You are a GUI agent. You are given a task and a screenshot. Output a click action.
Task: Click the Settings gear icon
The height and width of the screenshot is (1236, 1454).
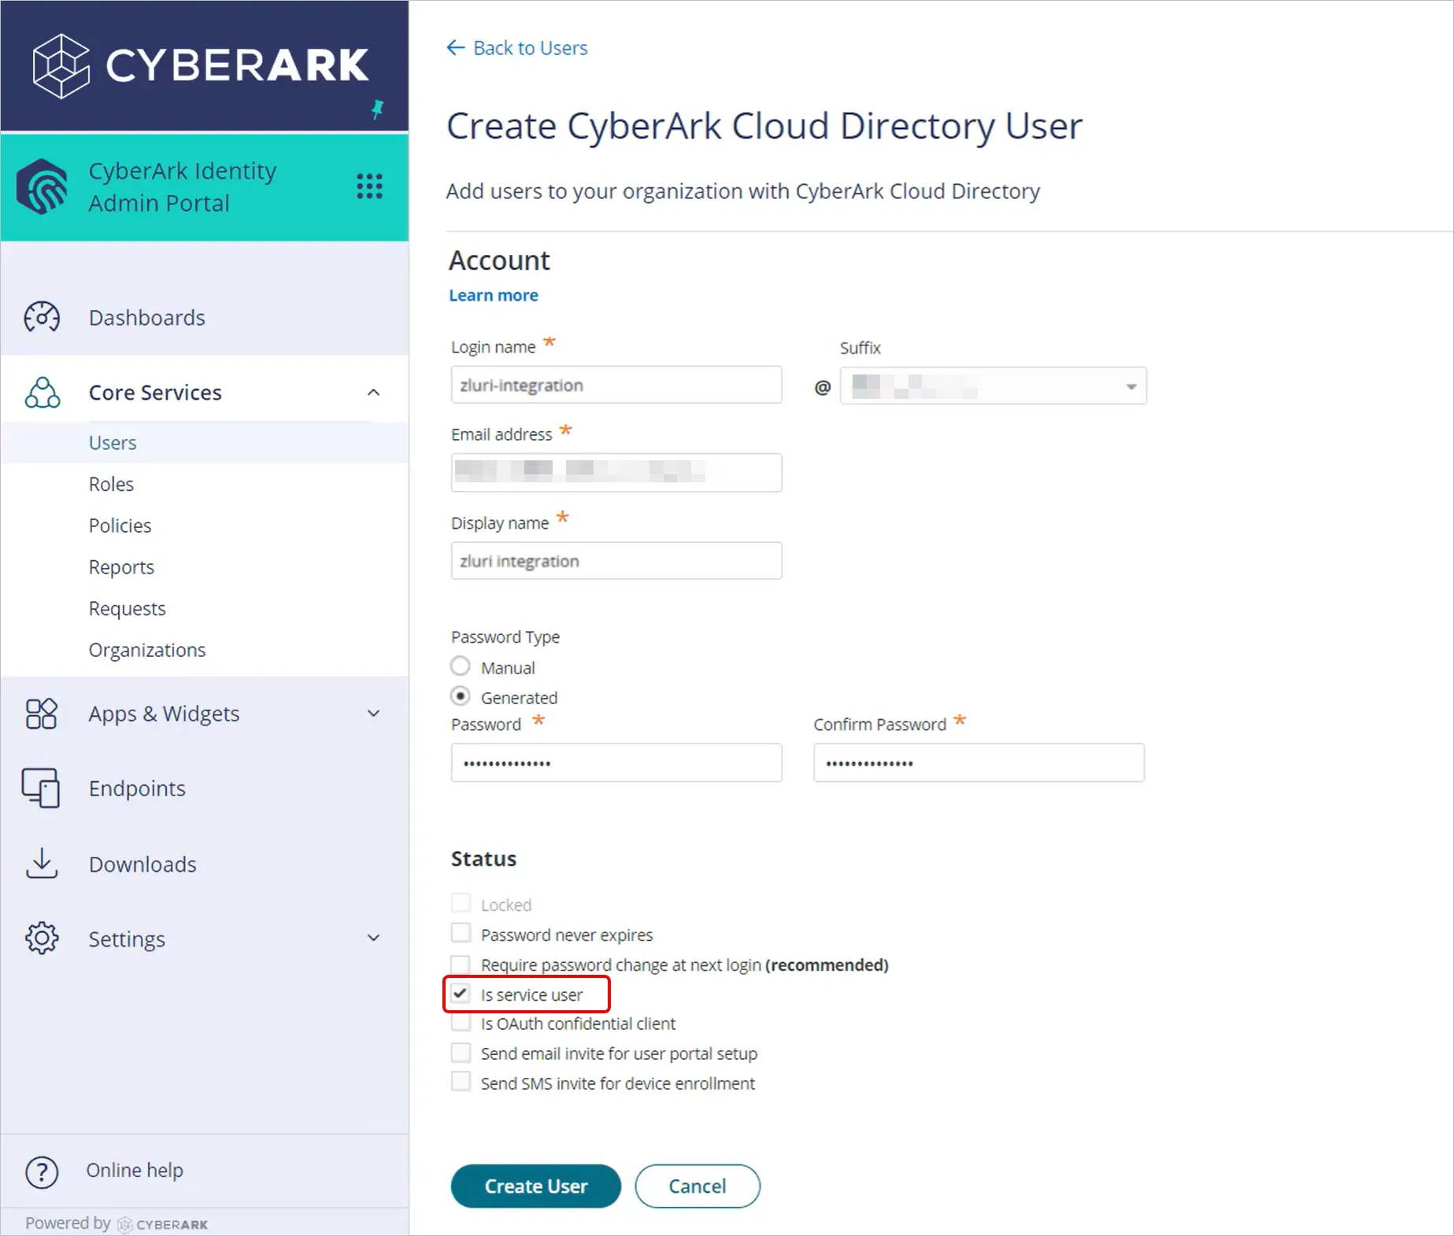42,938
